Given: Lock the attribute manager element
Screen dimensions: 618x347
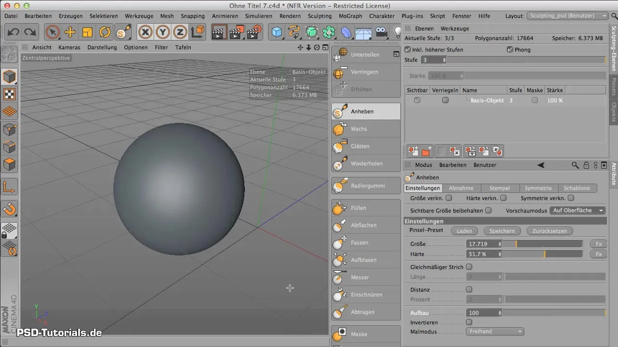Looking at the screenshot, I should tap(586, 165).
